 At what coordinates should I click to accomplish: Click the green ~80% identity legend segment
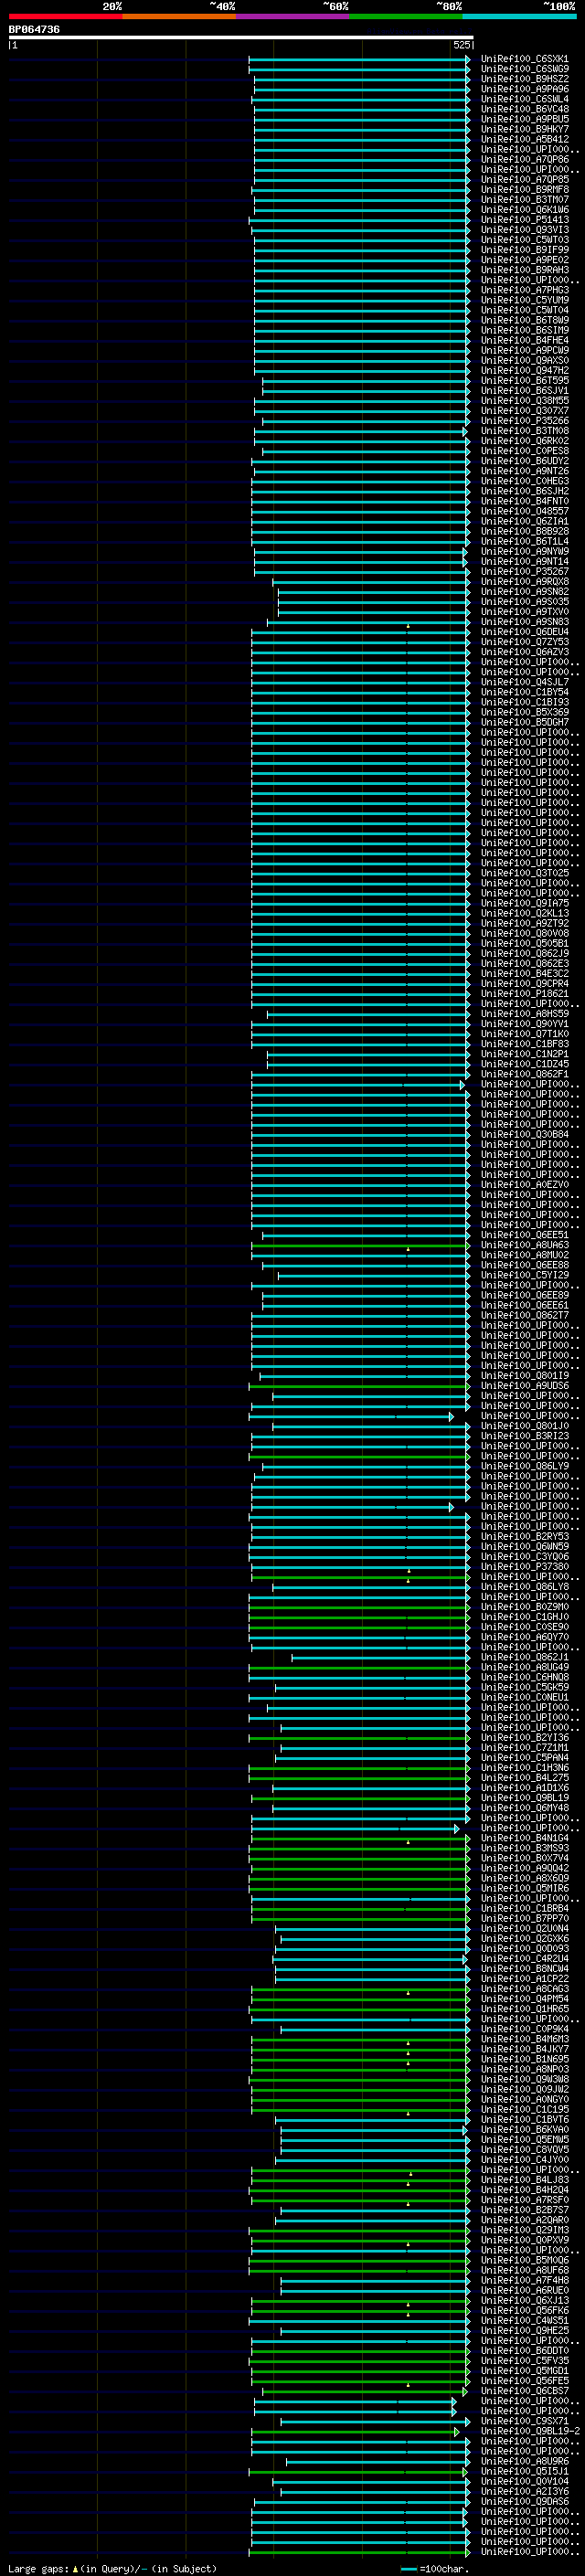pyautogui.click(x=406, y=16)
